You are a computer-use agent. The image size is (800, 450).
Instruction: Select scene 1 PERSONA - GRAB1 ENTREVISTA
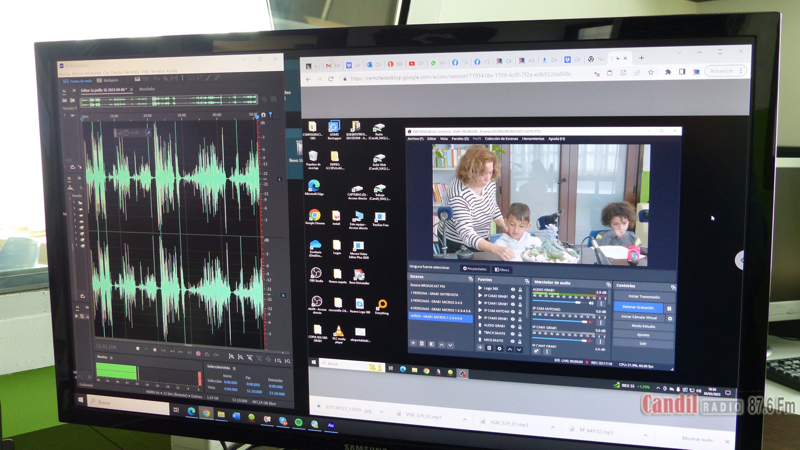tap(434, 294)
